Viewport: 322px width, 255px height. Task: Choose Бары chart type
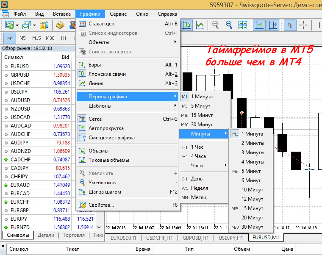tap(128, 65)
